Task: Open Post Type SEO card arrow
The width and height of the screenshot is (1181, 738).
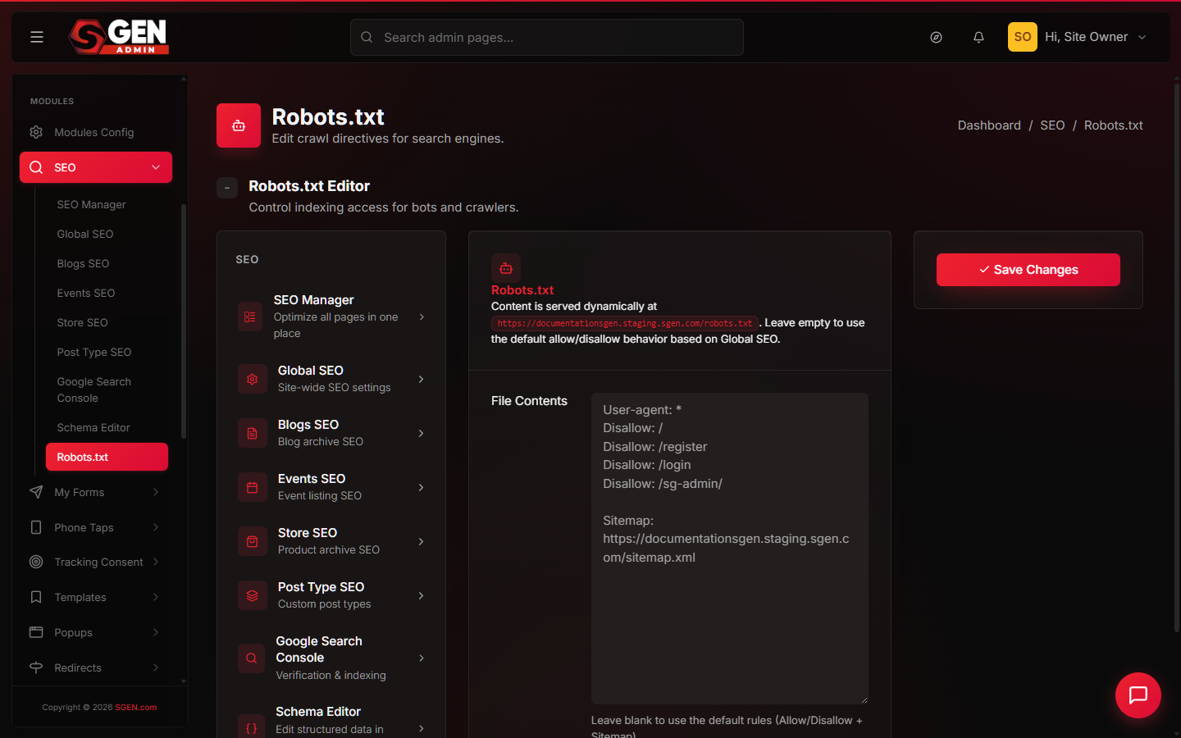Action: pyautogui.click(x=422, y=595)
